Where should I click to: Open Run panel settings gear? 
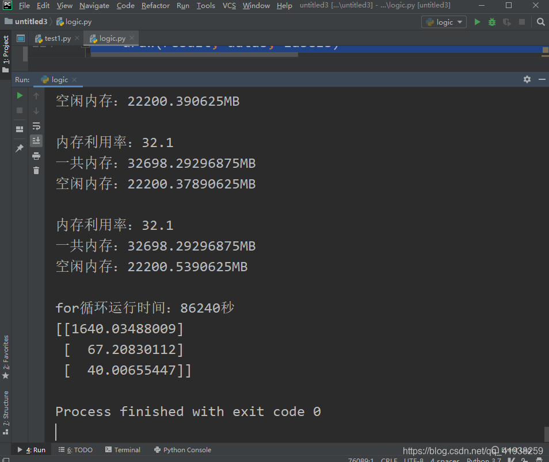pyautogui.click(x=527, y=79)
